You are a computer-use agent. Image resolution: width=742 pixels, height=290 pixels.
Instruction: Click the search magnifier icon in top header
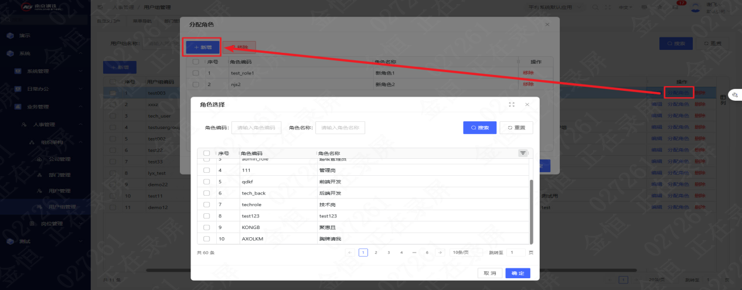pyautogui.click(x=595, y=8)
